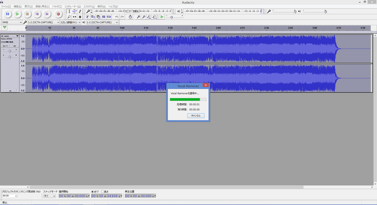The image size is (377, 205).
Task: Solo the sample track with ソロ button
Action: tap(14, 46)
